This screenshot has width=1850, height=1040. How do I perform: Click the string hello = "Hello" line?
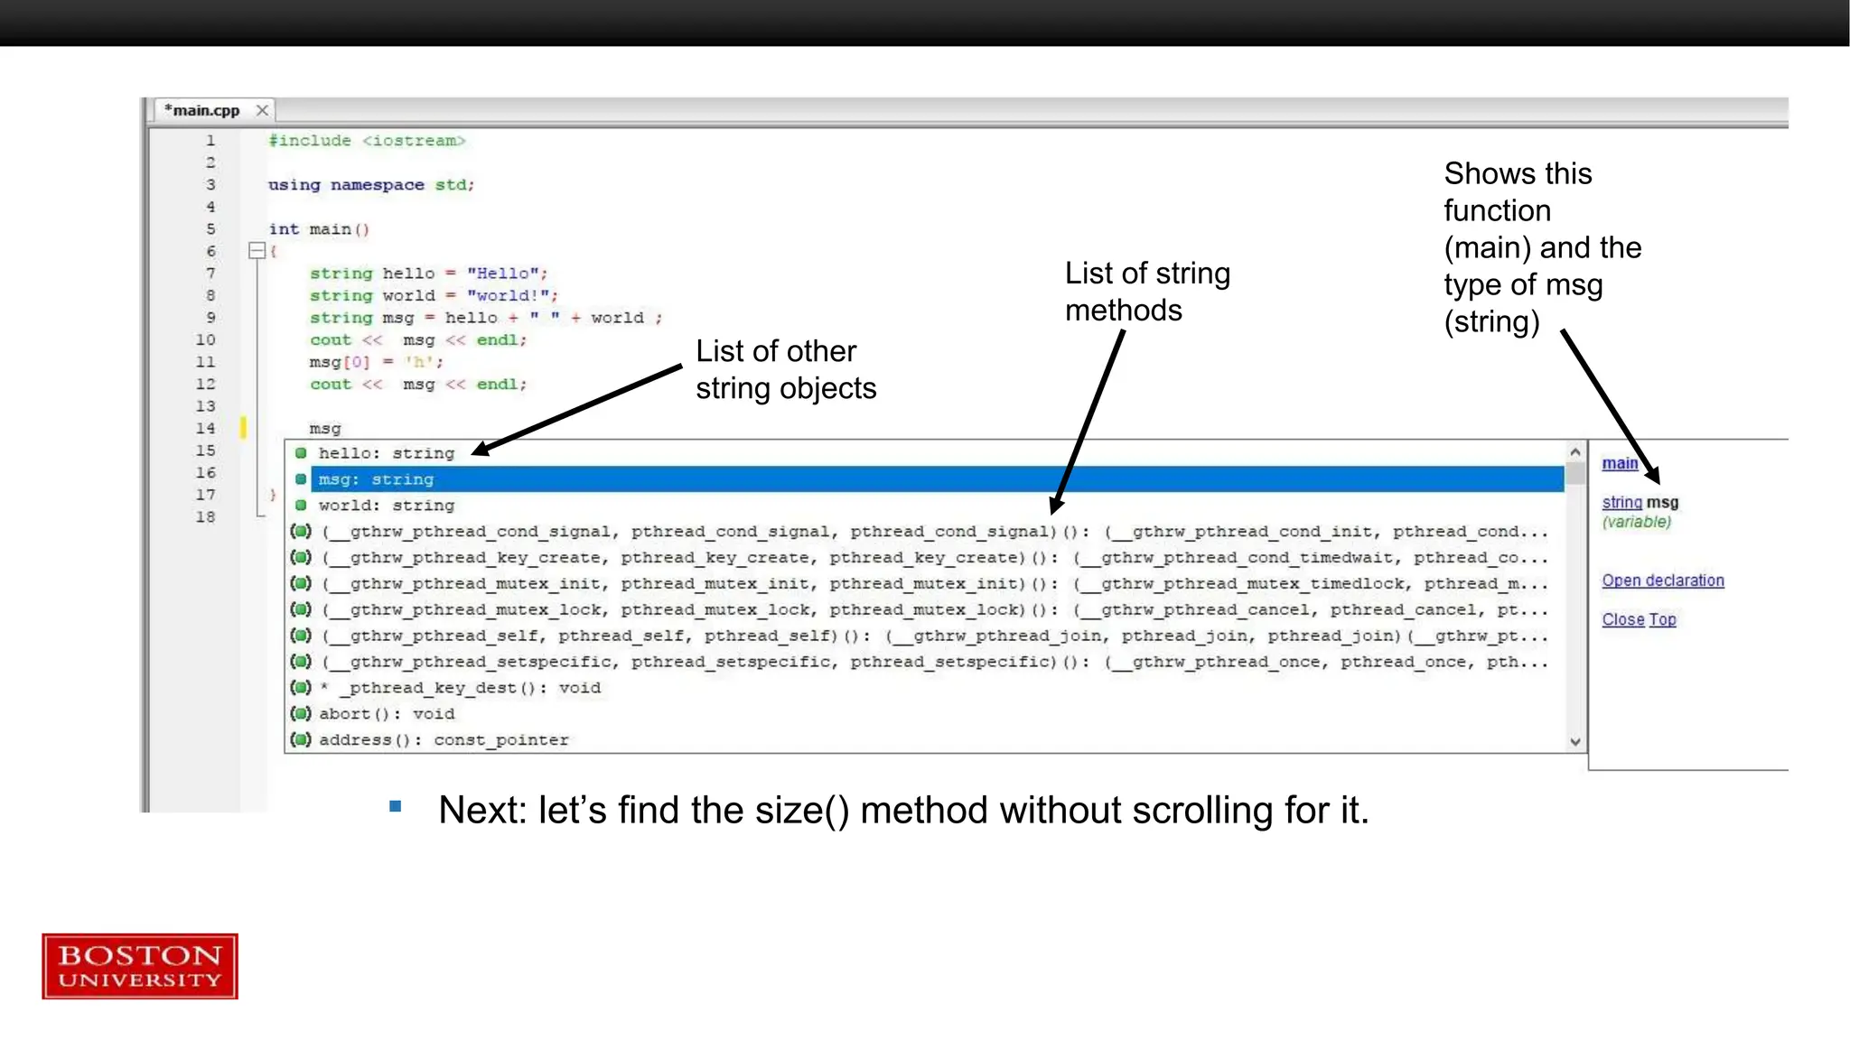point(429,273)
